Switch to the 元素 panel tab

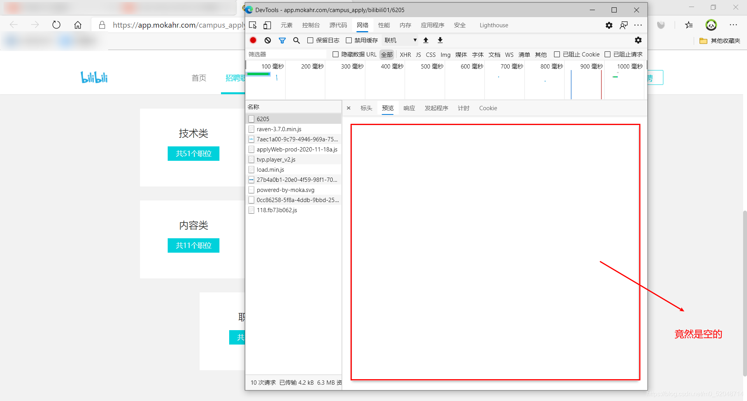286,25
